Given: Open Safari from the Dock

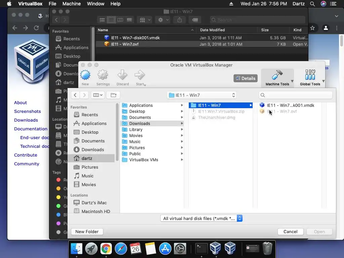Looking at the screenshot, I should point(121,249).
